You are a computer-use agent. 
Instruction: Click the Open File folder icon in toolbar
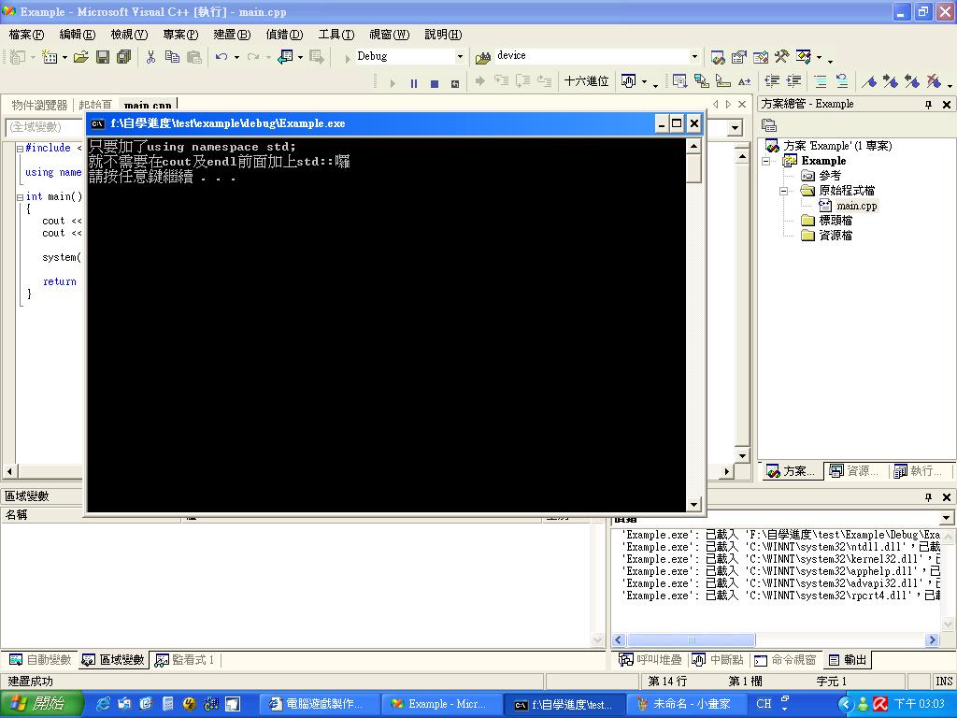click(x=80, y=57)
